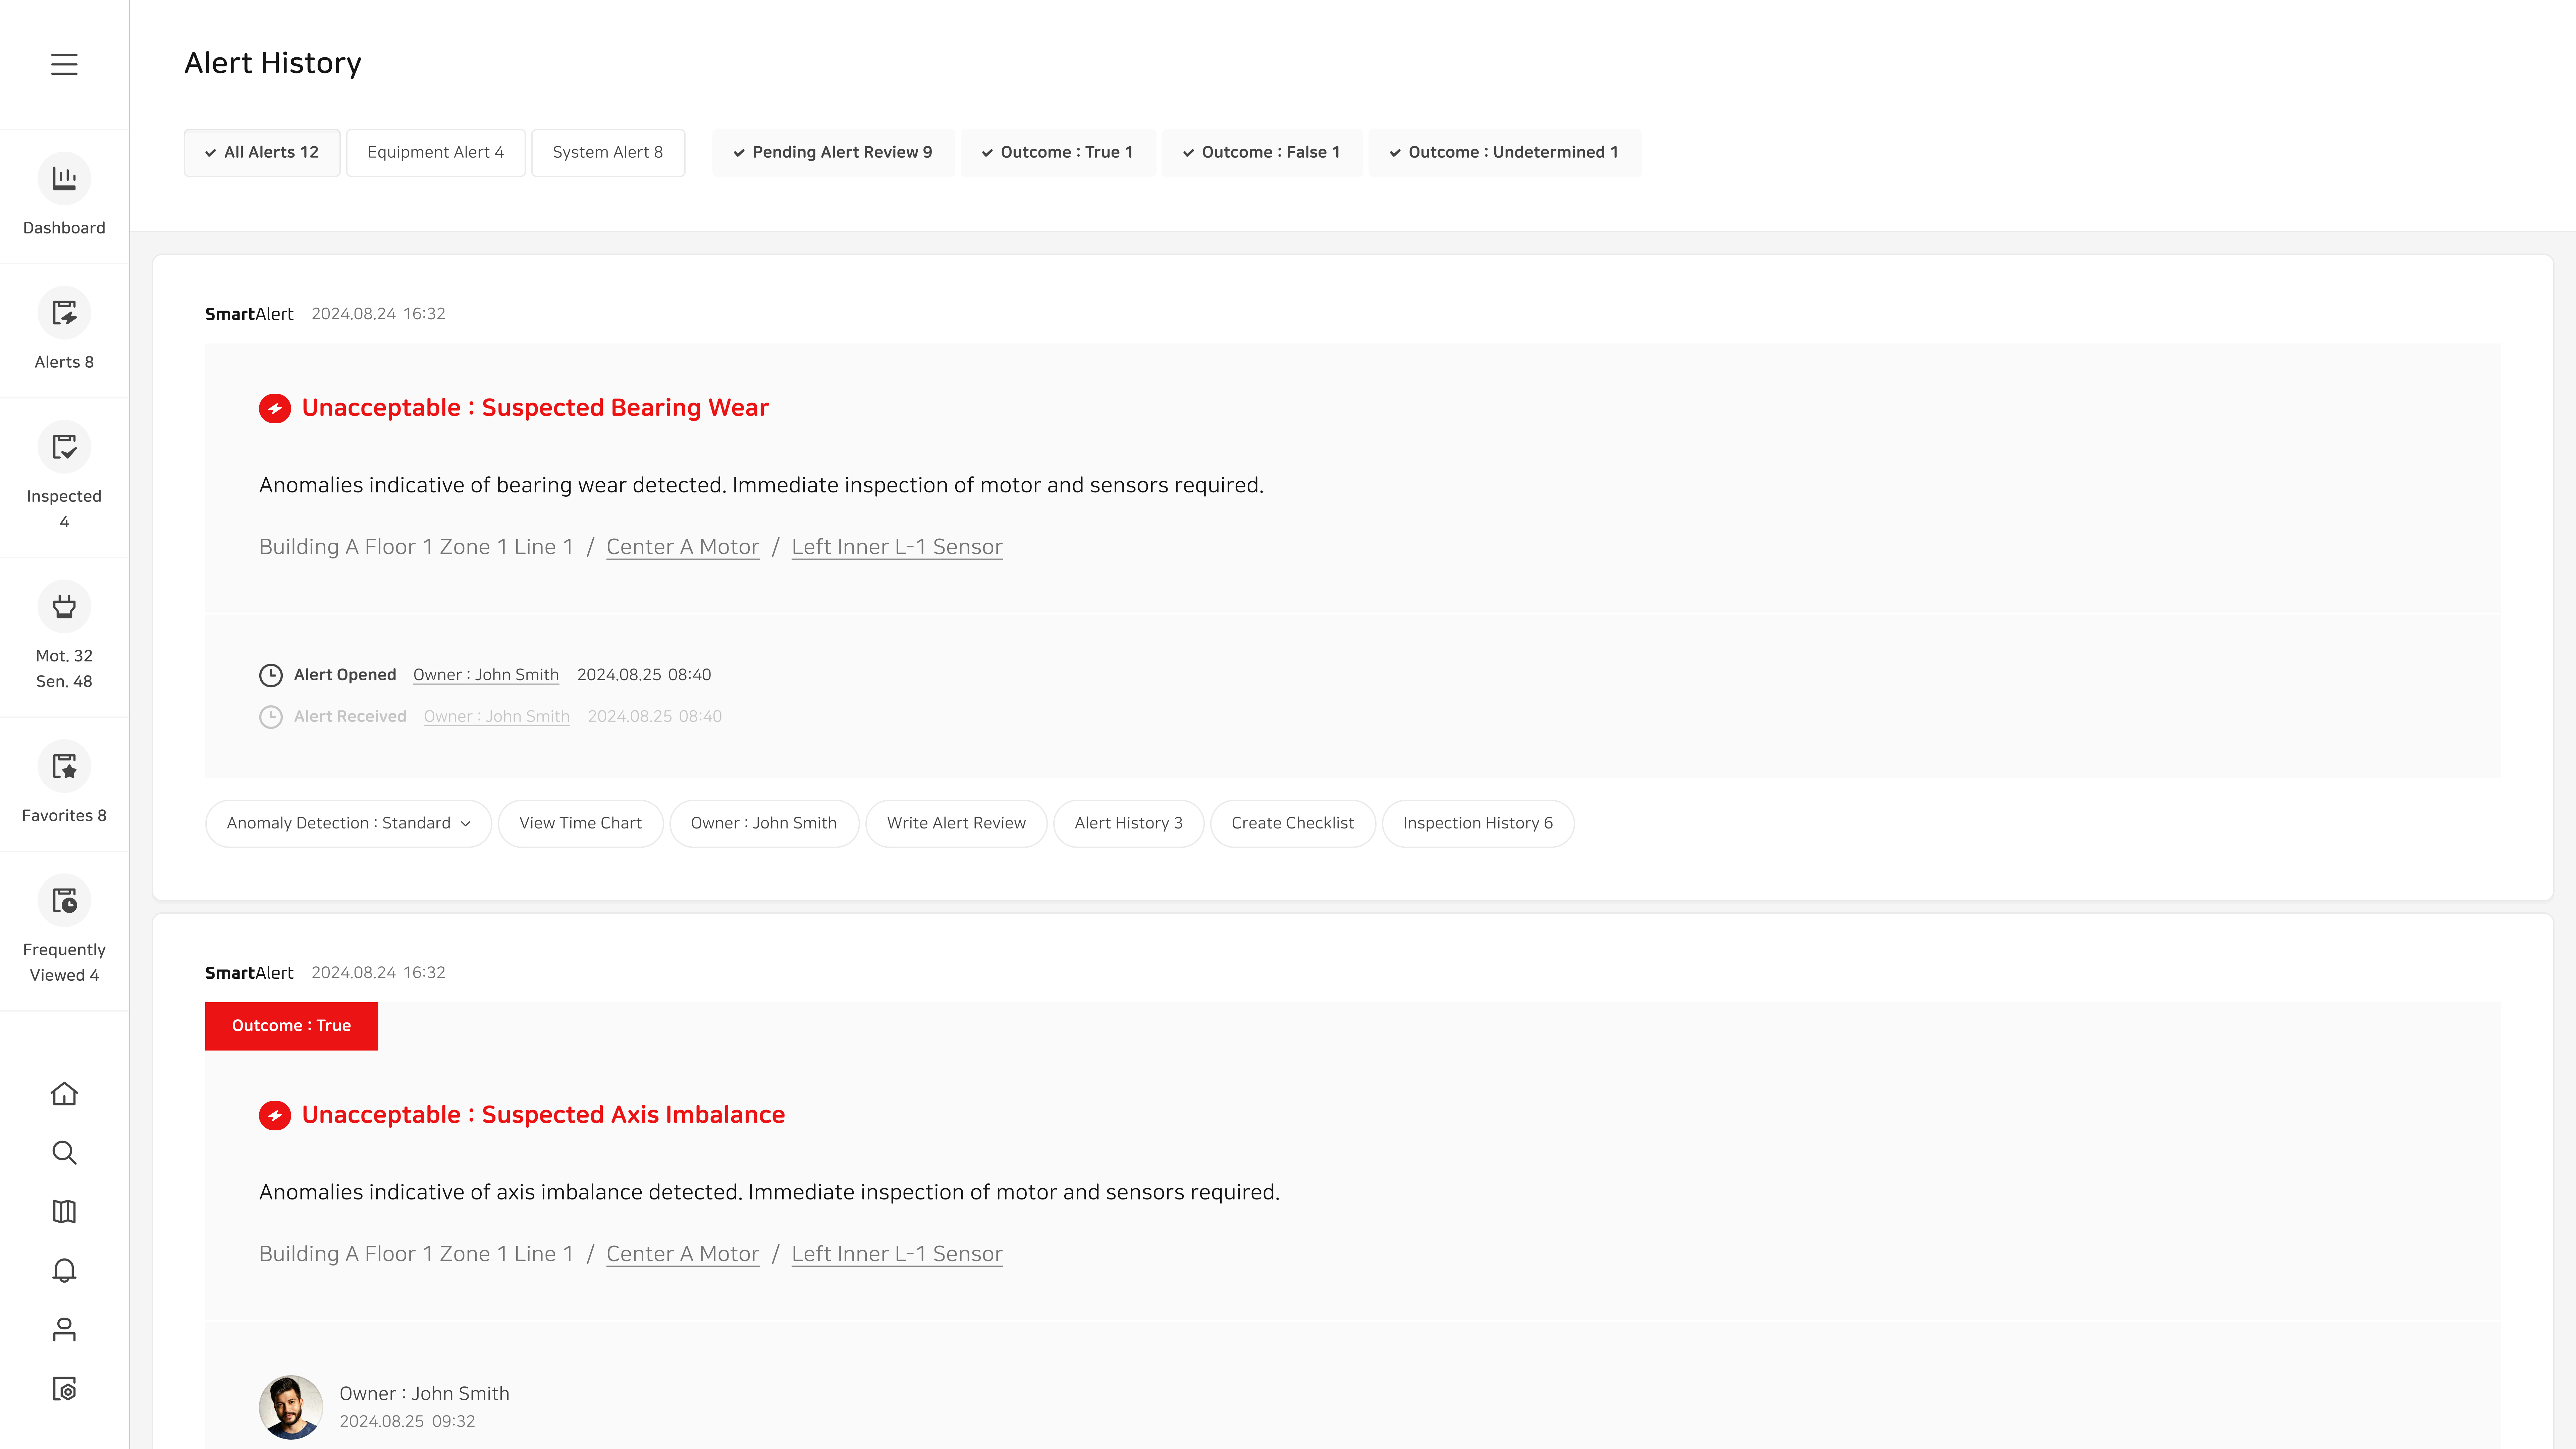Click John Smith's profile photo
Screen dimensions: 2576x1449
pyautogui.click(x=290, y=1406)
